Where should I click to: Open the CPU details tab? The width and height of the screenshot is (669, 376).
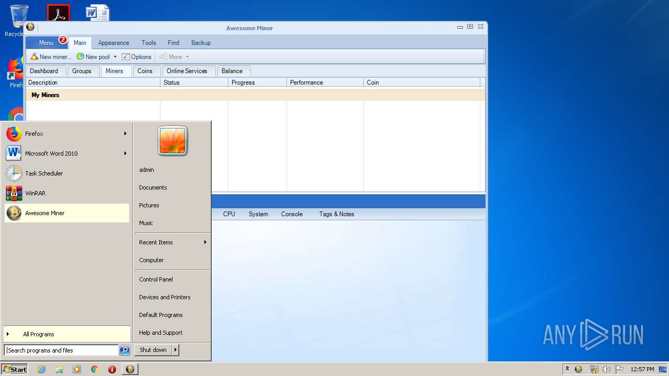coord(229,214)
